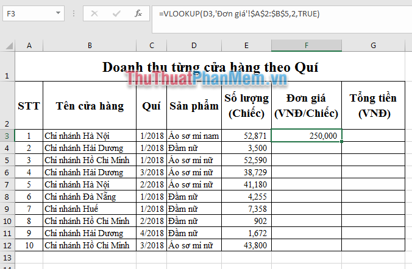Image resolution: width=412 pixels, height=269 pixels.
Task: Expand the Name Box dropdown arrow
Action: (57, 13)
